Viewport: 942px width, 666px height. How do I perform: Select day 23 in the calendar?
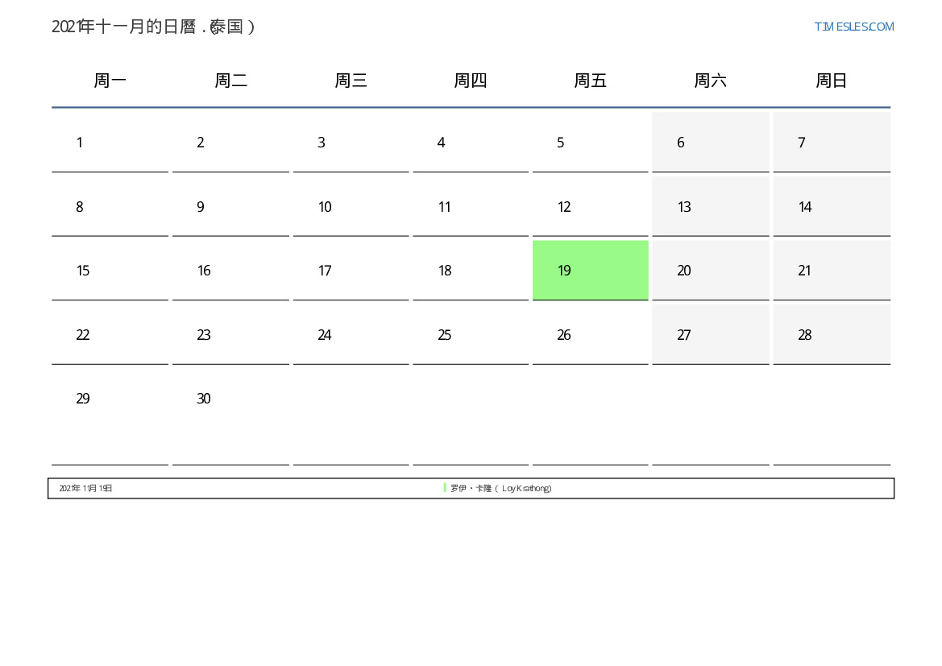[x=230, y=334]
